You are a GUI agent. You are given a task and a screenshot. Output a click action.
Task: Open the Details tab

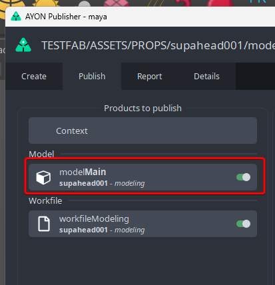pyautogui.click(x=206, y=77)
